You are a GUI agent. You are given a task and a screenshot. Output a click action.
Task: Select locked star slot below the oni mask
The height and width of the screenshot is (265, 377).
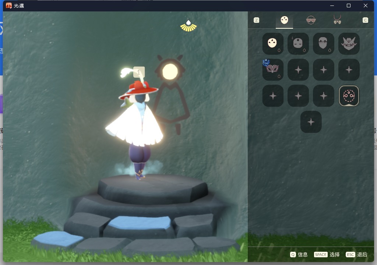[x=349, y=70]
